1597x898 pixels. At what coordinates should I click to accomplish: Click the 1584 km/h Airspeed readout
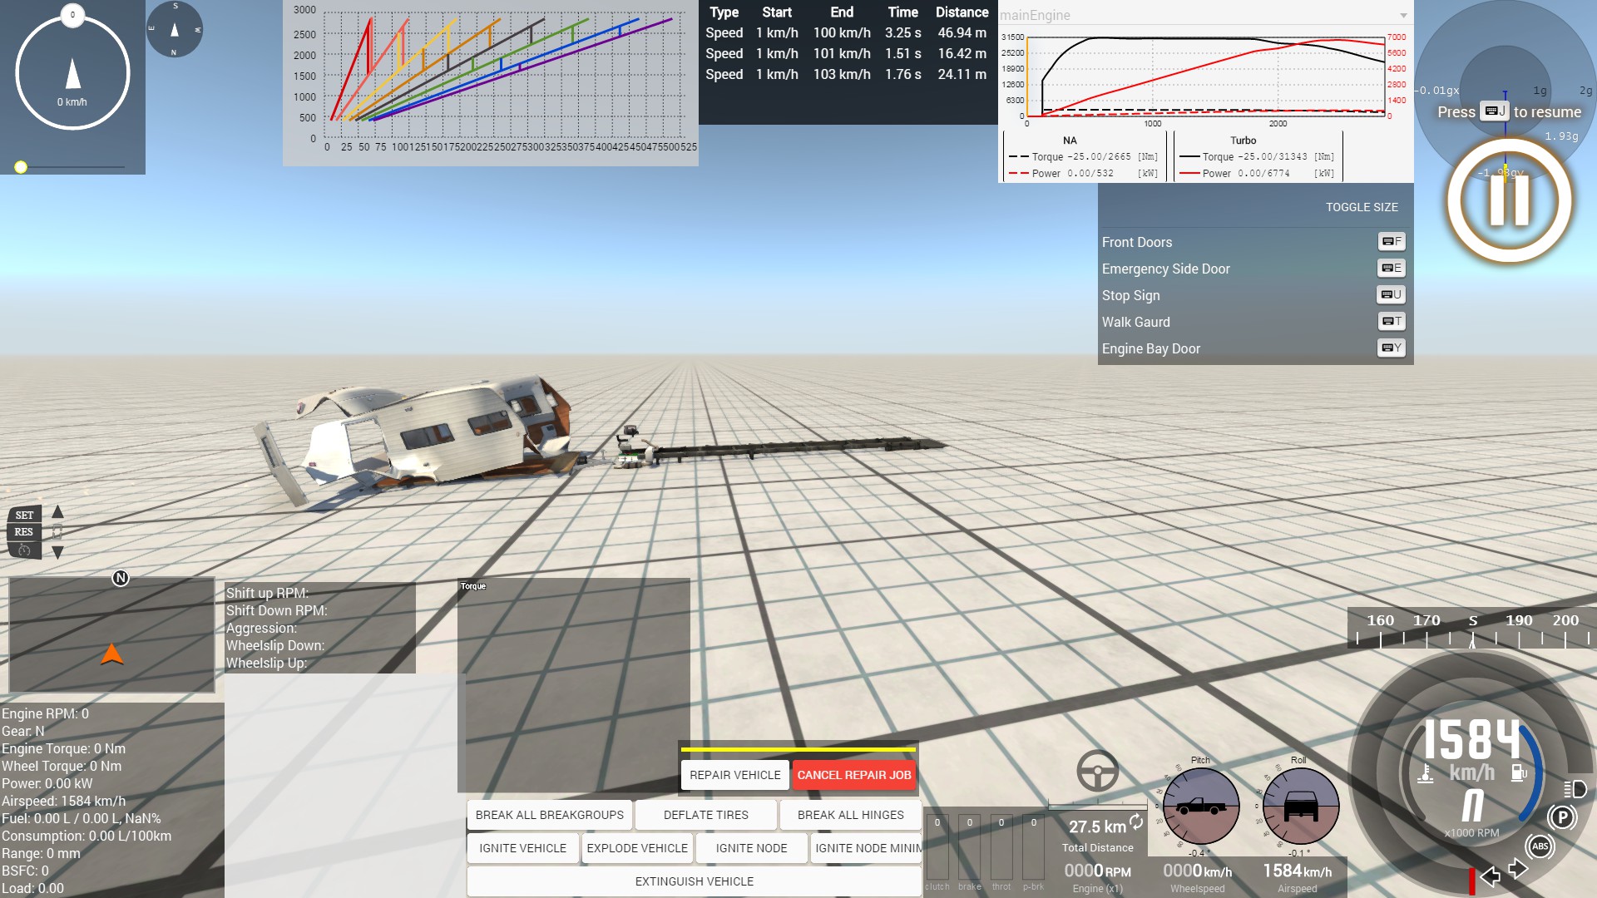tap(1298, 871)
